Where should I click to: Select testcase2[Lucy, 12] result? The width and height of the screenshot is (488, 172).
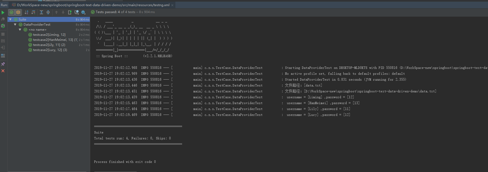click(x=49, y=50)
